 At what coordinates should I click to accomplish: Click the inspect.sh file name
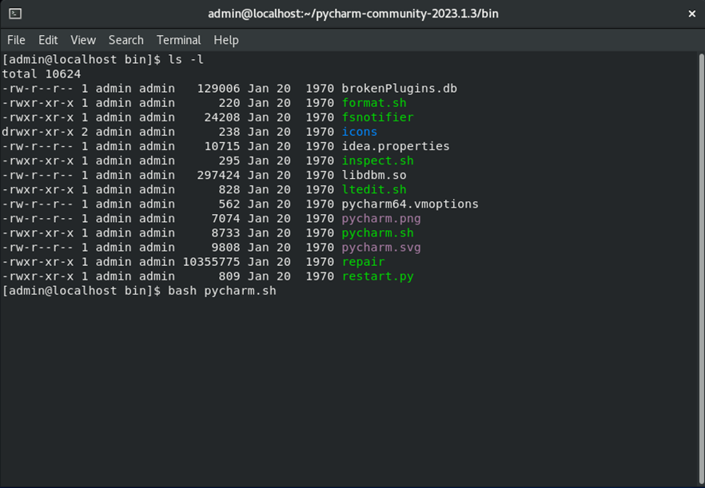(377, 161)
